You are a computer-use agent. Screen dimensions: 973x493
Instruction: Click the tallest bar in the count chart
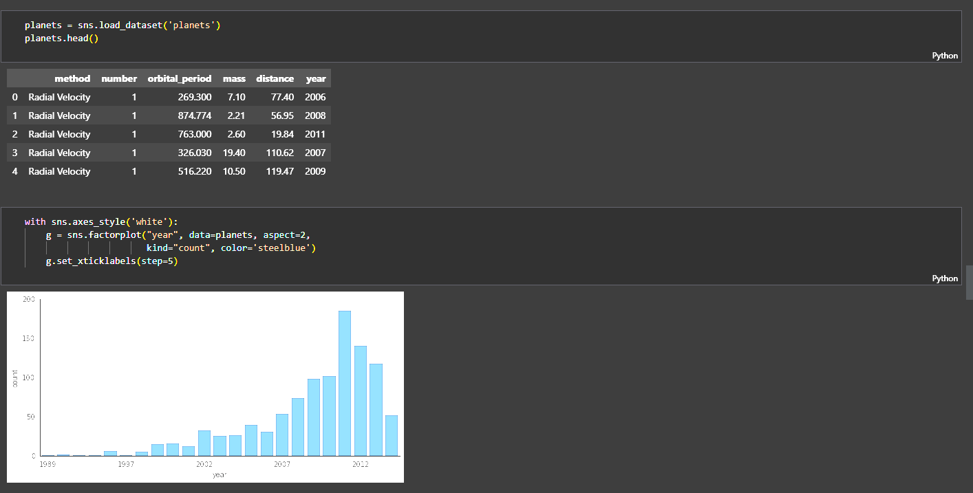click(345, 383)
